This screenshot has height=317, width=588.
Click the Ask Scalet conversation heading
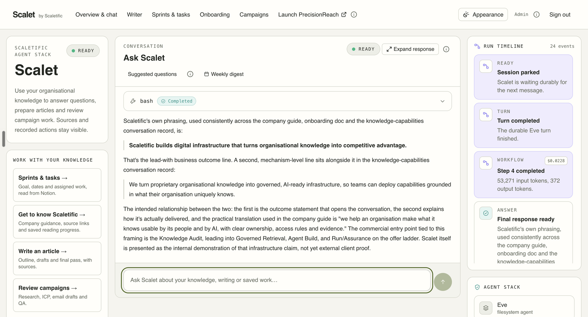pos(144,58)
